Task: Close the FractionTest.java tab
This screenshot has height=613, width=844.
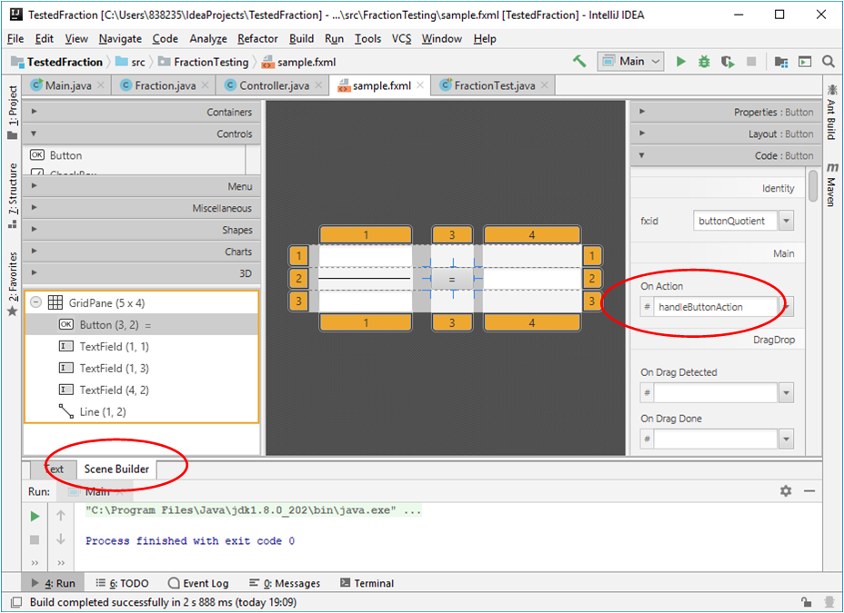Action: click(x=545, y=85)
